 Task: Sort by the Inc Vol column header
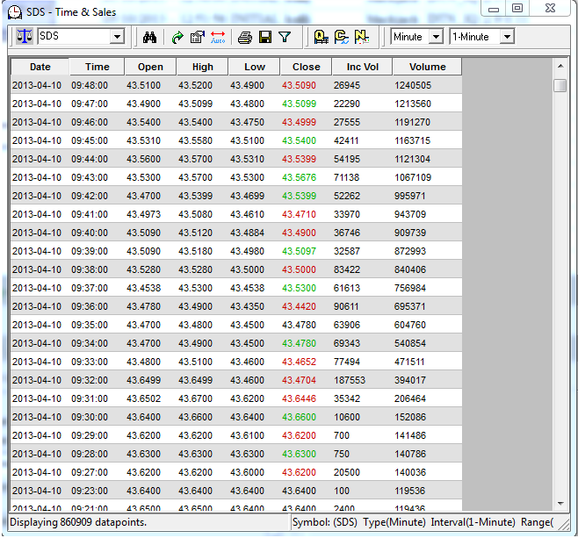point(363,67)
